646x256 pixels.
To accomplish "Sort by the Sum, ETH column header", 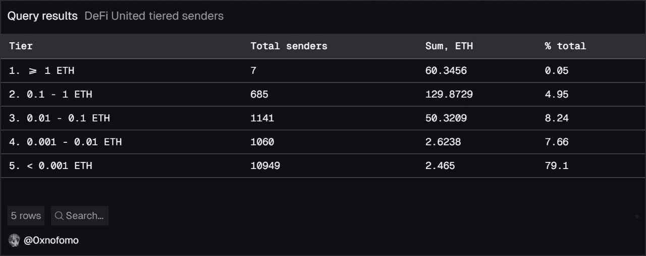I will pos(449,46).
